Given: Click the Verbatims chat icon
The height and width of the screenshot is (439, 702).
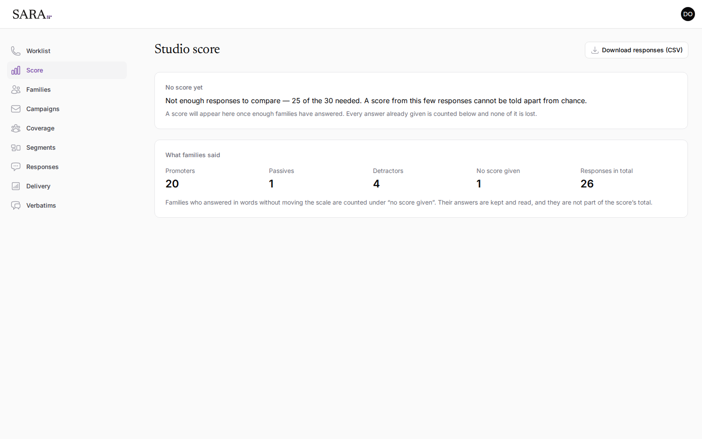Looking at the screenshot, I should click(x=16, y=205).
